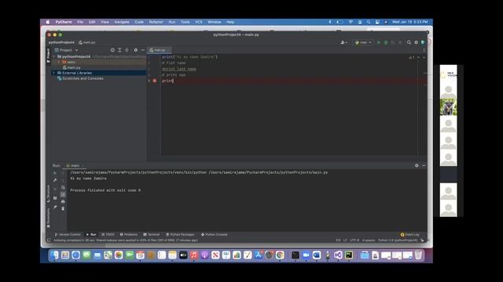Image resolution: width=503 pixels, height=282 pixels.
Task: Click the 4 spaces indent setting
Action: (369, 240)
